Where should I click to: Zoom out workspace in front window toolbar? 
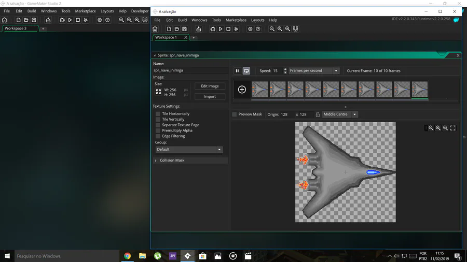[x=272, y=29]
